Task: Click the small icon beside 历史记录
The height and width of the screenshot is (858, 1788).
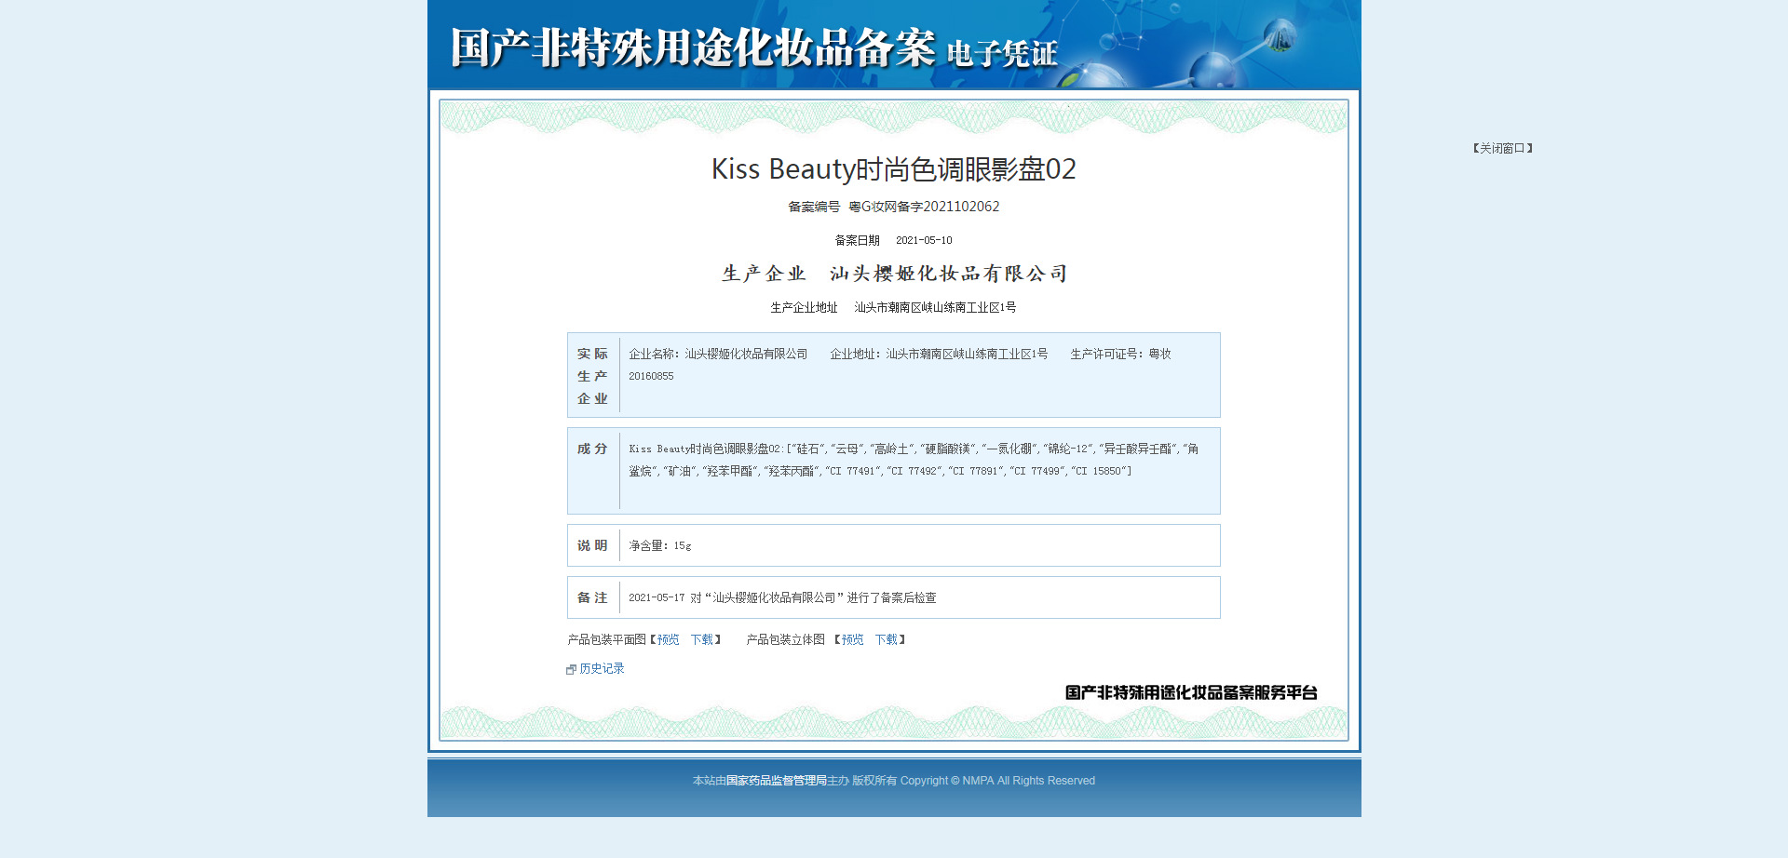Action: coord(571,669)
